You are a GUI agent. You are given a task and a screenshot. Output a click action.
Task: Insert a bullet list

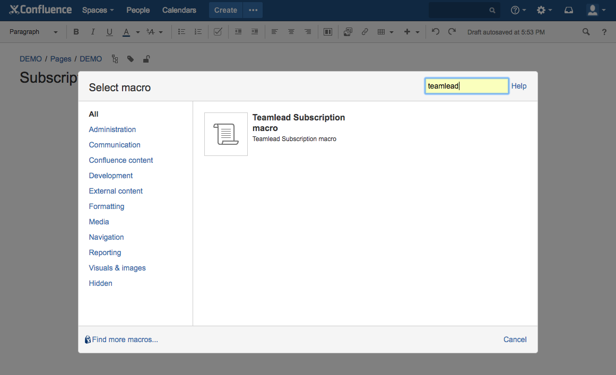tap(181, 32)
